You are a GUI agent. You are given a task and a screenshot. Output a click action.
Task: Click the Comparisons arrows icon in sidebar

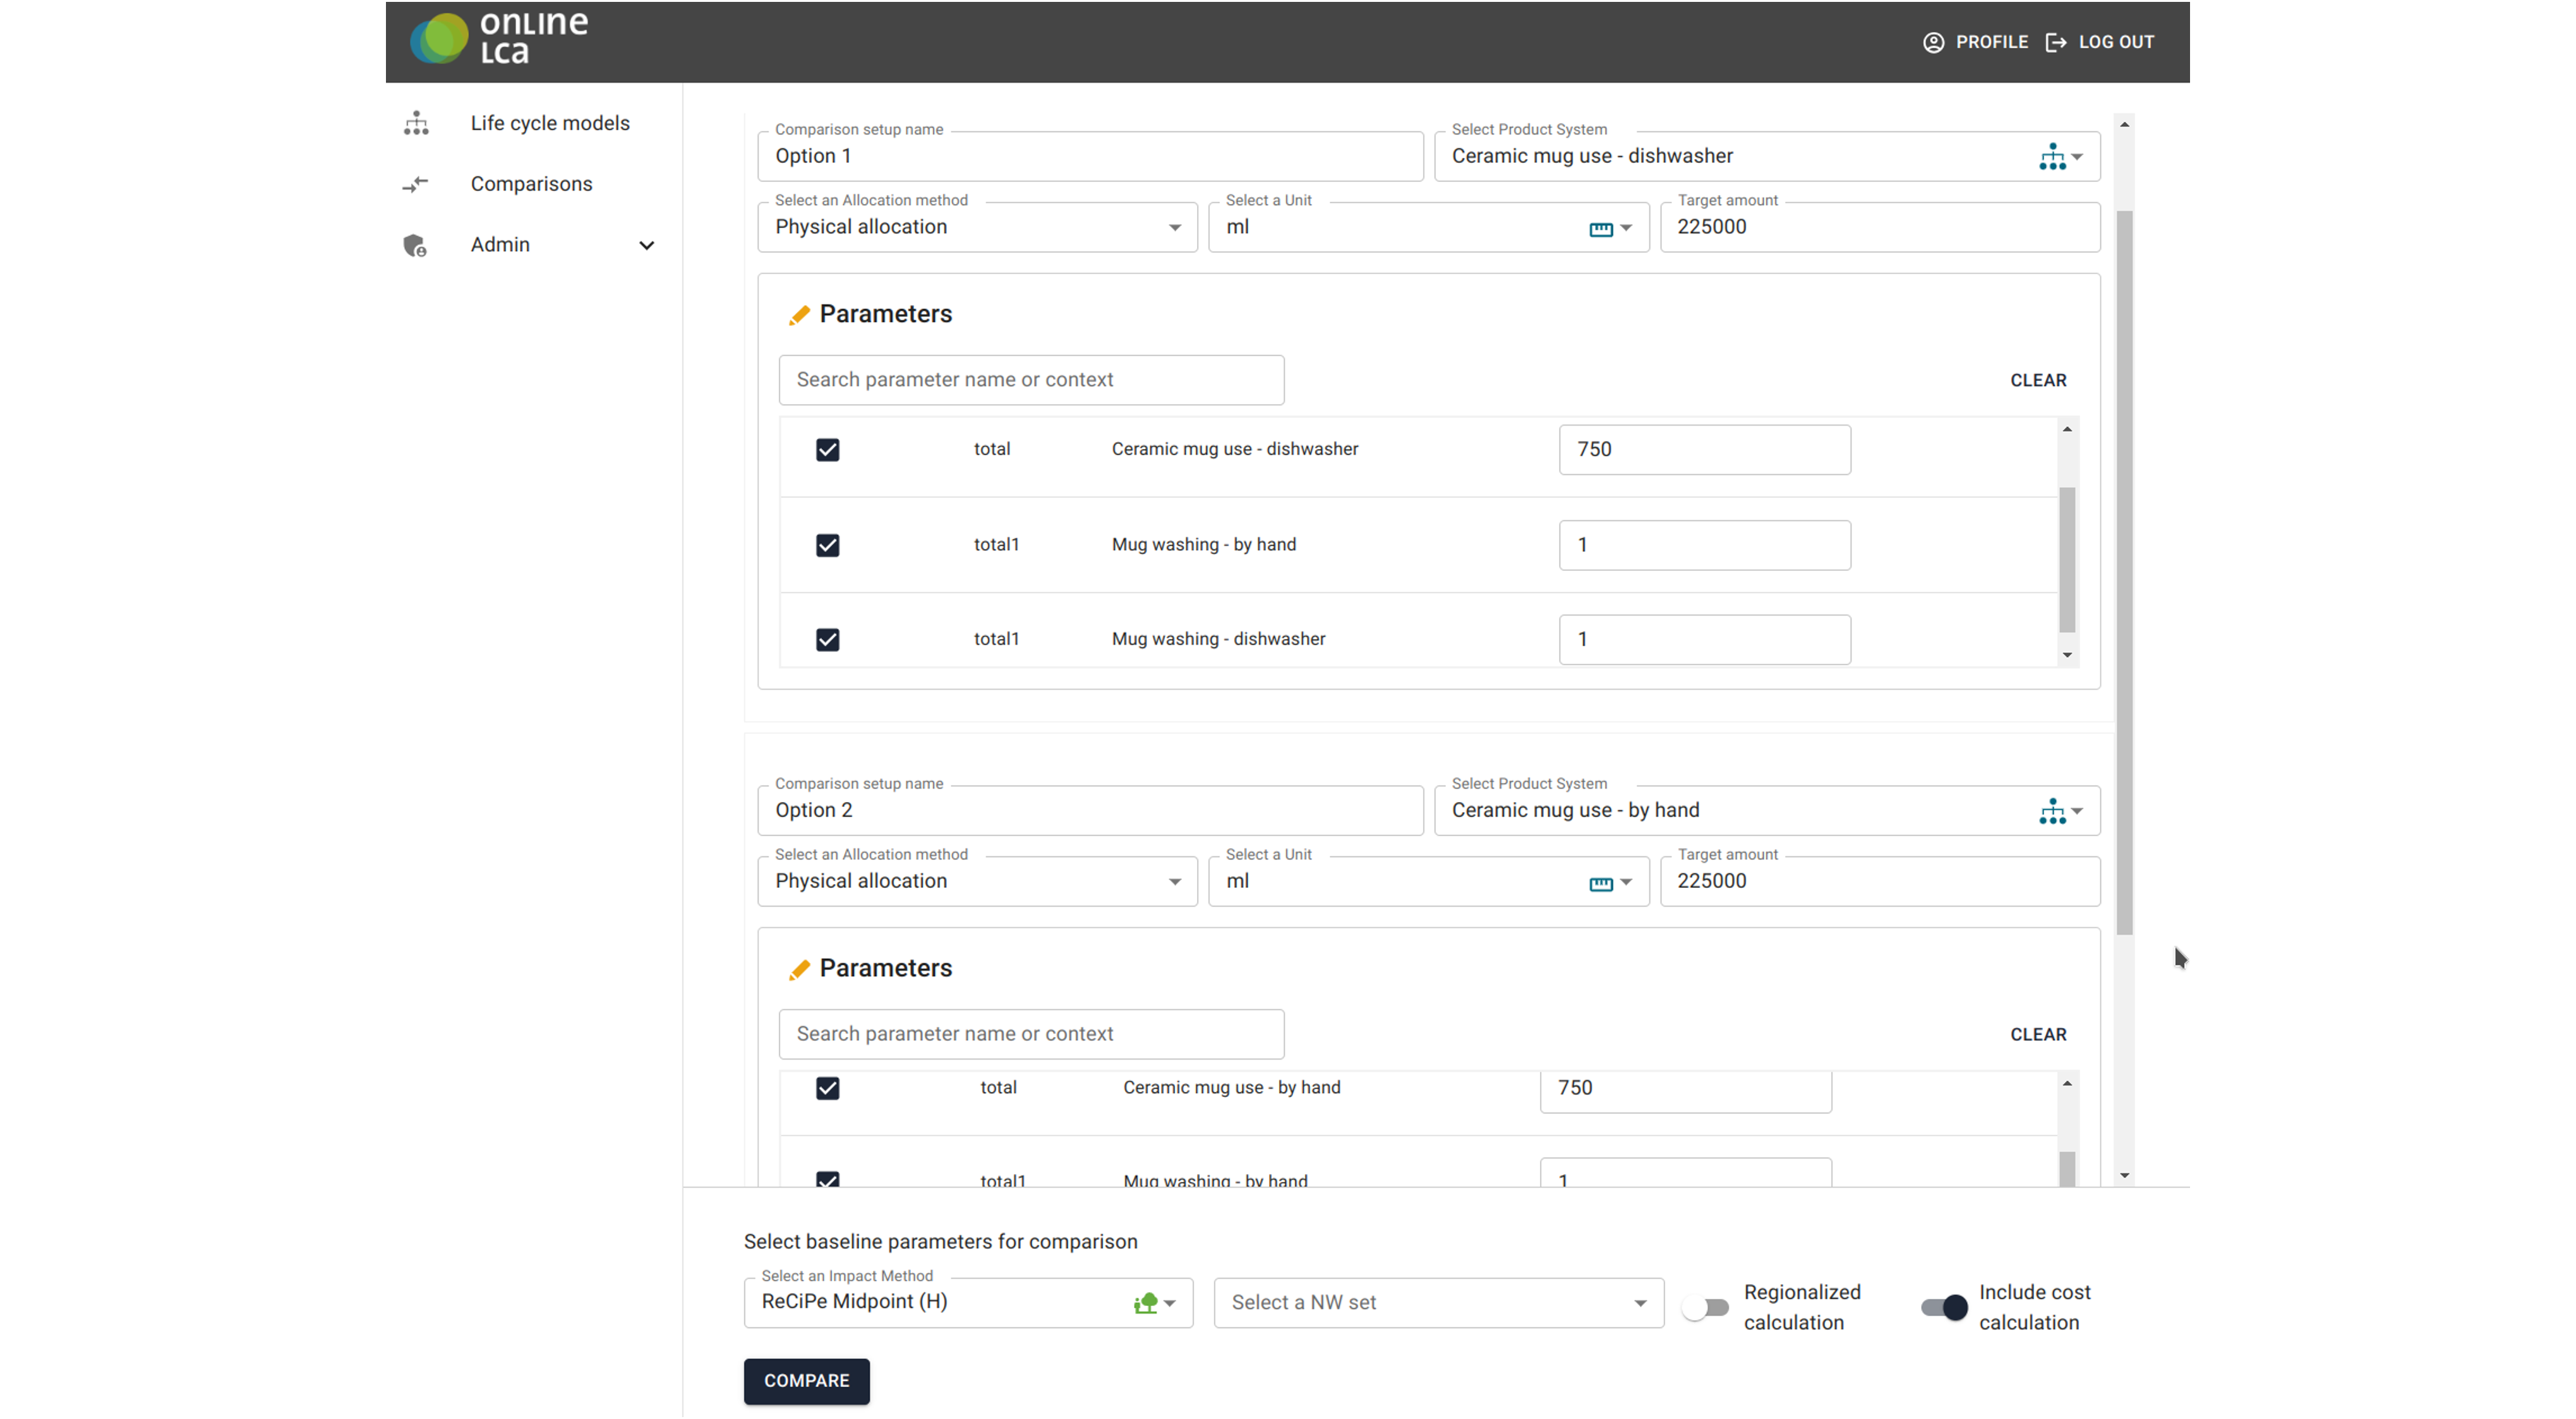[415, 184]
